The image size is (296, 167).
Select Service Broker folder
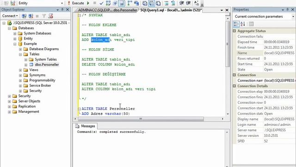tap(40, 85)
